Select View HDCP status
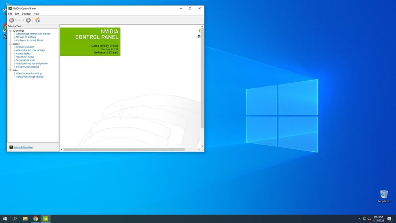The image size is (396, 223). pos(25,57)
